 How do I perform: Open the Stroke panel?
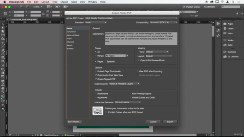(228, 40)
